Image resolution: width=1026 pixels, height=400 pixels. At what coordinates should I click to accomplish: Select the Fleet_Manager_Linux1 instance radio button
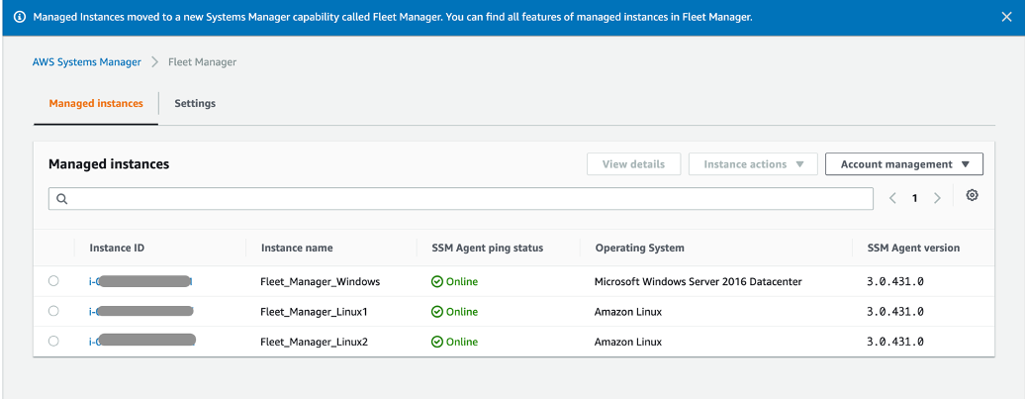tap(53, 311)
